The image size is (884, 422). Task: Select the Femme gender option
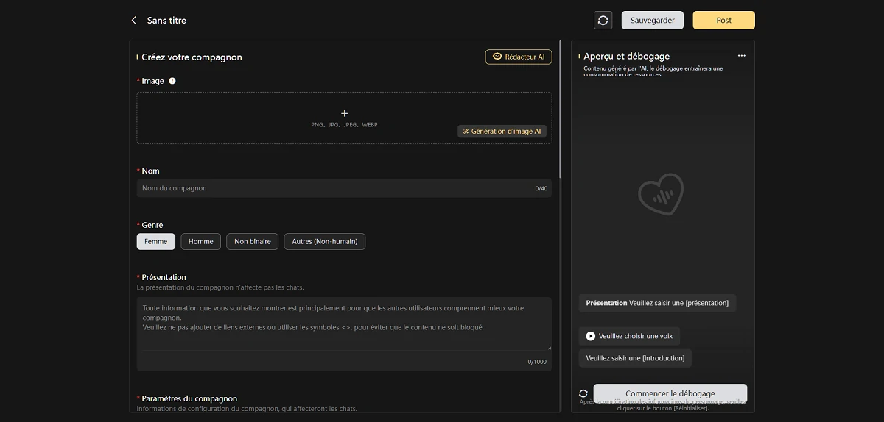click(x=156, y=241)
